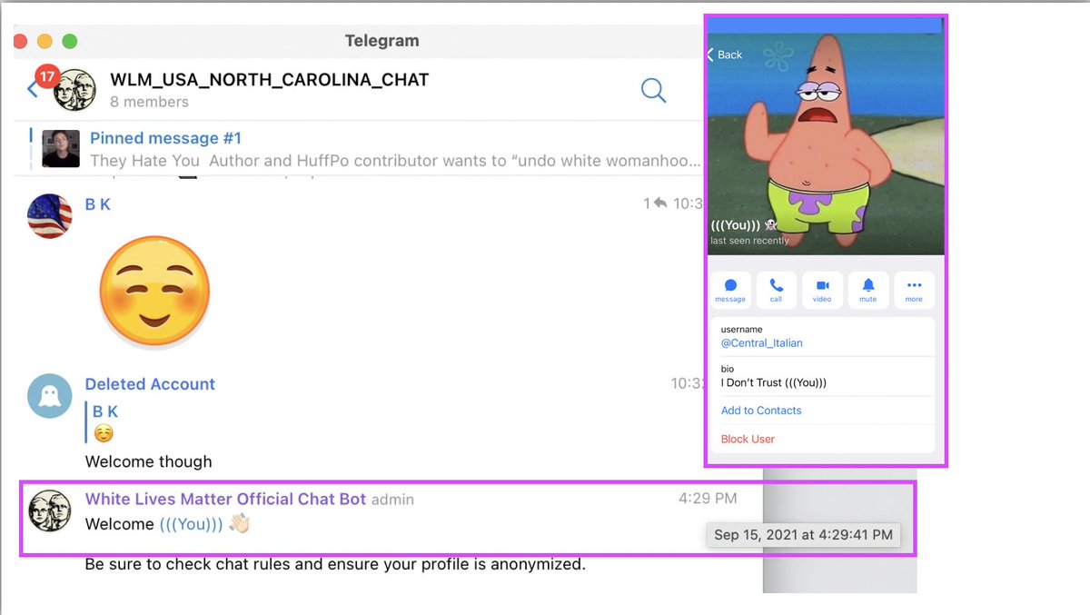Select the chat rules reminder message
The height and width of the screenshot is (615, 1090).
click(335, 564)
